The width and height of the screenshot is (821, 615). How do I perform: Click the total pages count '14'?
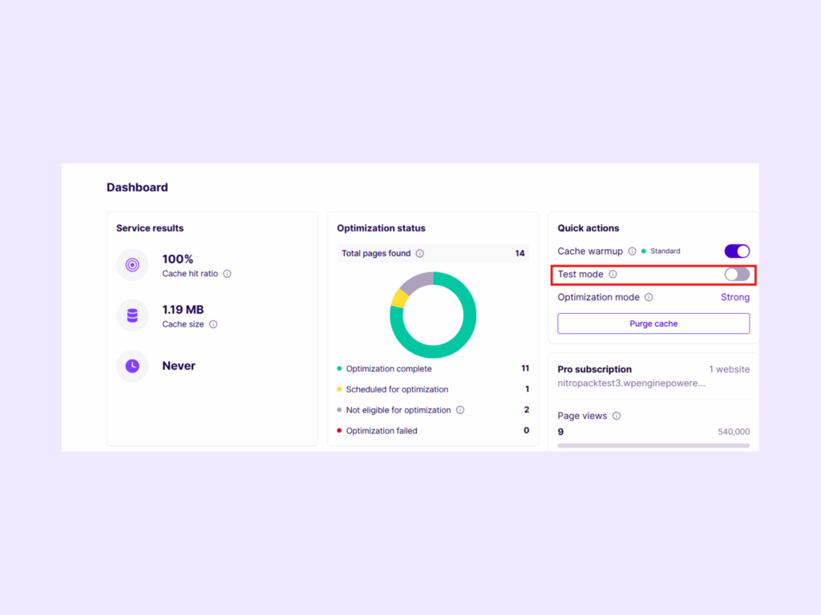[520, 254]
